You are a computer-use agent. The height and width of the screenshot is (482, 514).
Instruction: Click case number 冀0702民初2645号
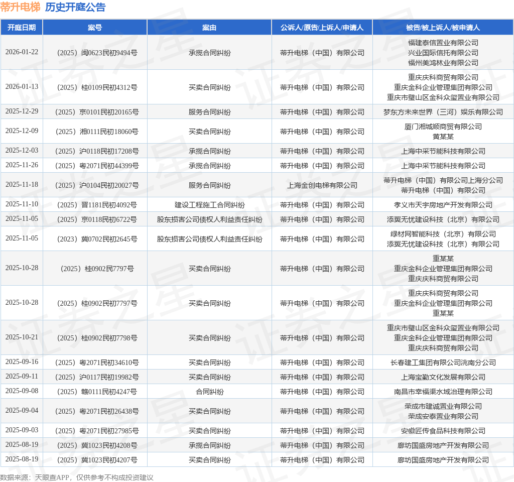[97, 239]
